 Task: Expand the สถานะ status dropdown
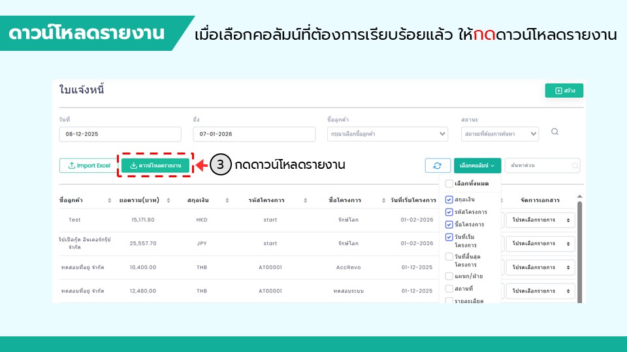click(500, 134)
